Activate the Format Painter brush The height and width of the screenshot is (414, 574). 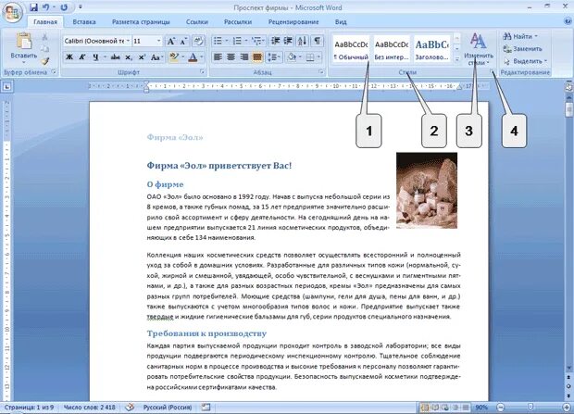point(44,61)
